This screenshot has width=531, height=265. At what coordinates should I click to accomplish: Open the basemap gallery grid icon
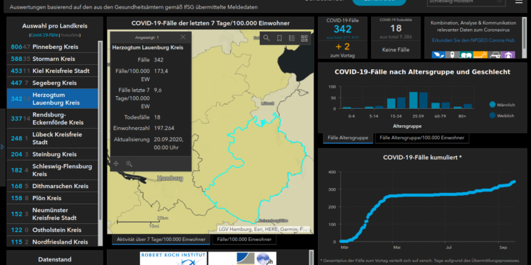[x=304, y=38]
